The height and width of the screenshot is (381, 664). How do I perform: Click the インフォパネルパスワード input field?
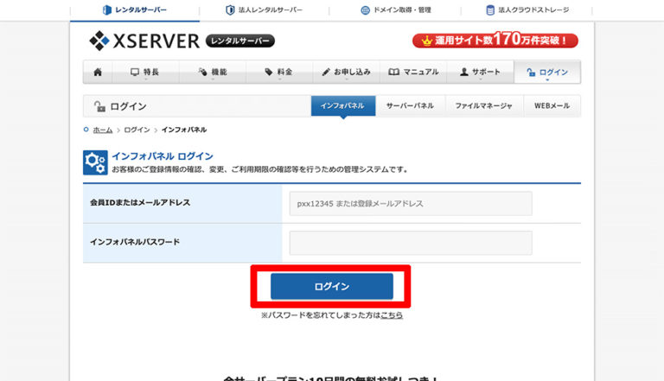tap(411, 243)
